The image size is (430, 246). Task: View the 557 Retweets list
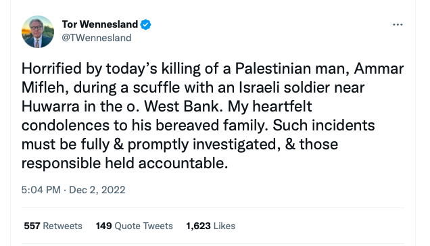[53, 226]
